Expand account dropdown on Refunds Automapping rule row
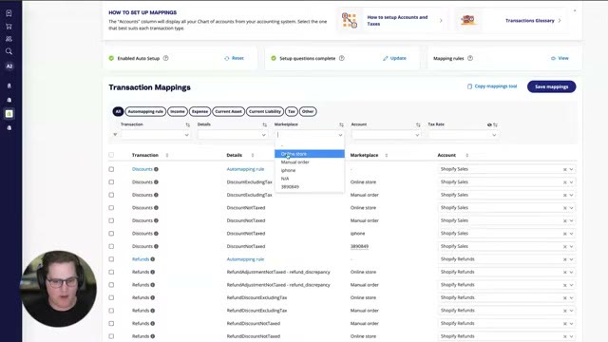Image resolution: width=608 pixels, height=342 pixels. tap(571, 259)
